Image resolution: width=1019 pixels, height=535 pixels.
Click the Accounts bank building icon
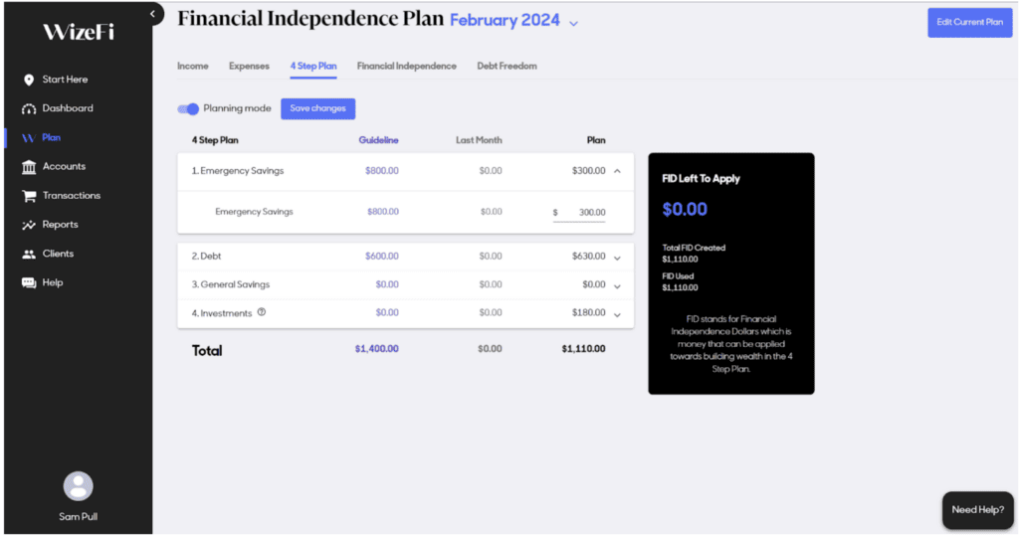click(x=29, y=167)
